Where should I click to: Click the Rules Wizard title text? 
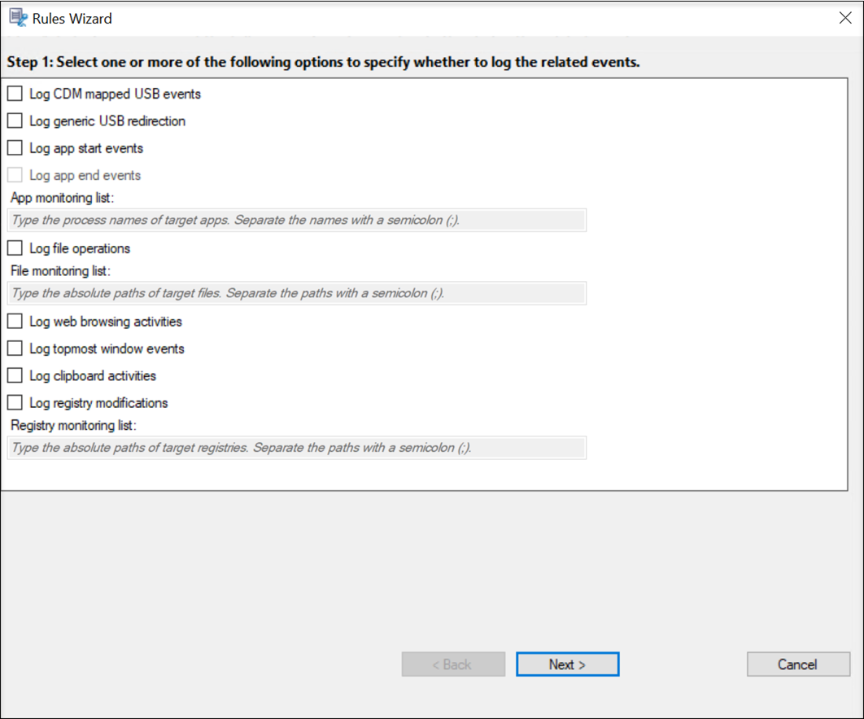[72, 18]
